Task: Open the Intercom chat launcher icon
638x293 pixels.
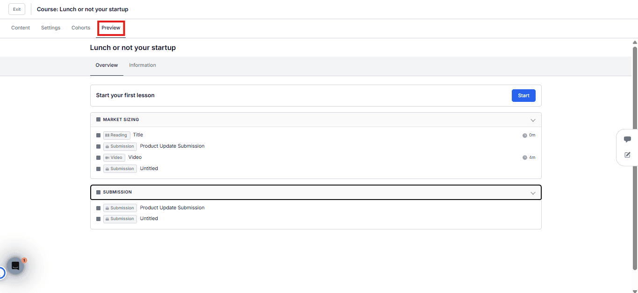Action: click(15, 266)
